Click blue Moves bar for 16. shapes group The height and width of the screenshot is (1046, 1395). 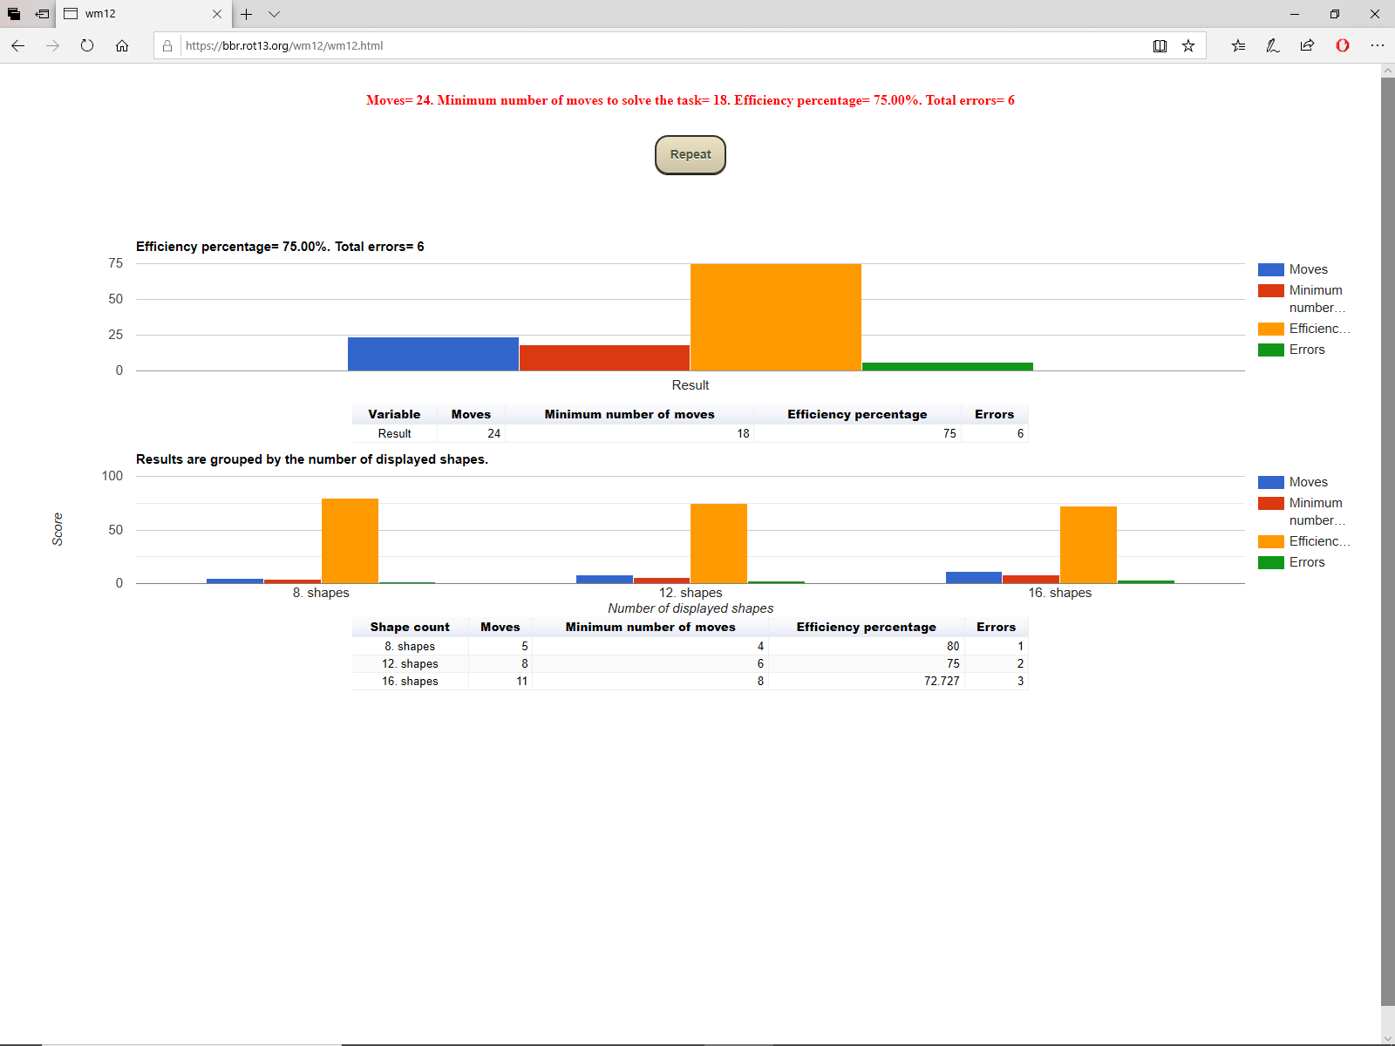pyautogui.click(x=974, y=578)
